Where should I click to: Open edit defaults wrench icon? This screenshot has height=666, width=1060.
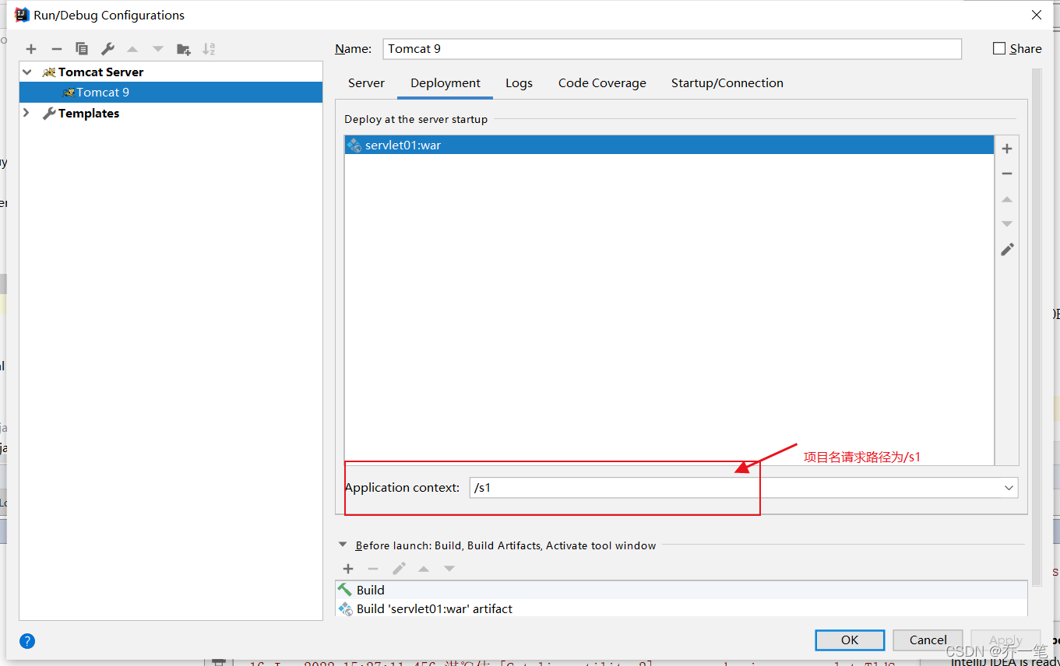107,49
